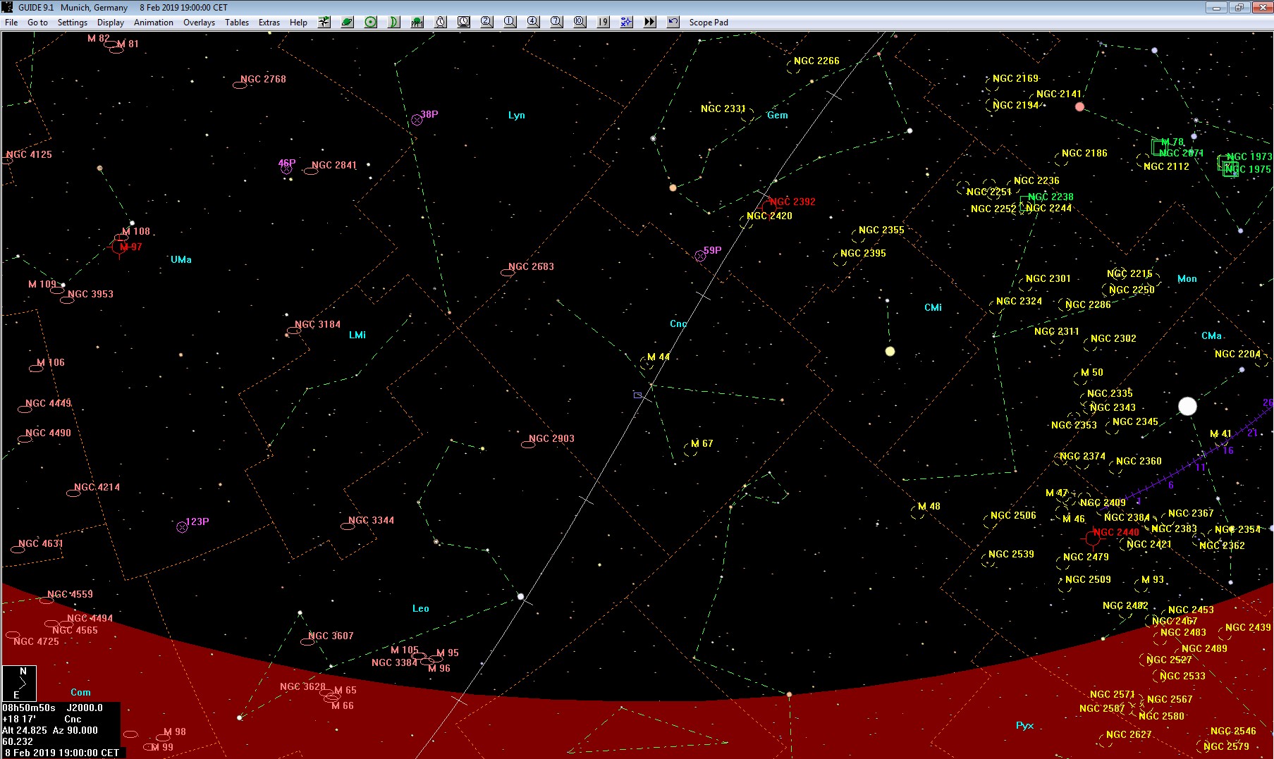Click the fast-forward animation icon
The image size is (1274, 759).
click(x=650, y=22)
